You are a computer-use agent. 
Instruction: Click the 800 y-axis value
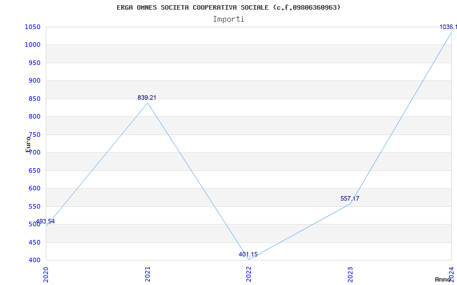(x=34, y=117)
